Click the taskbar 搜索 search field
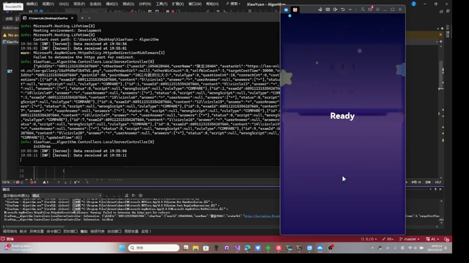469x263 pixels. click(x=154, y=248)
